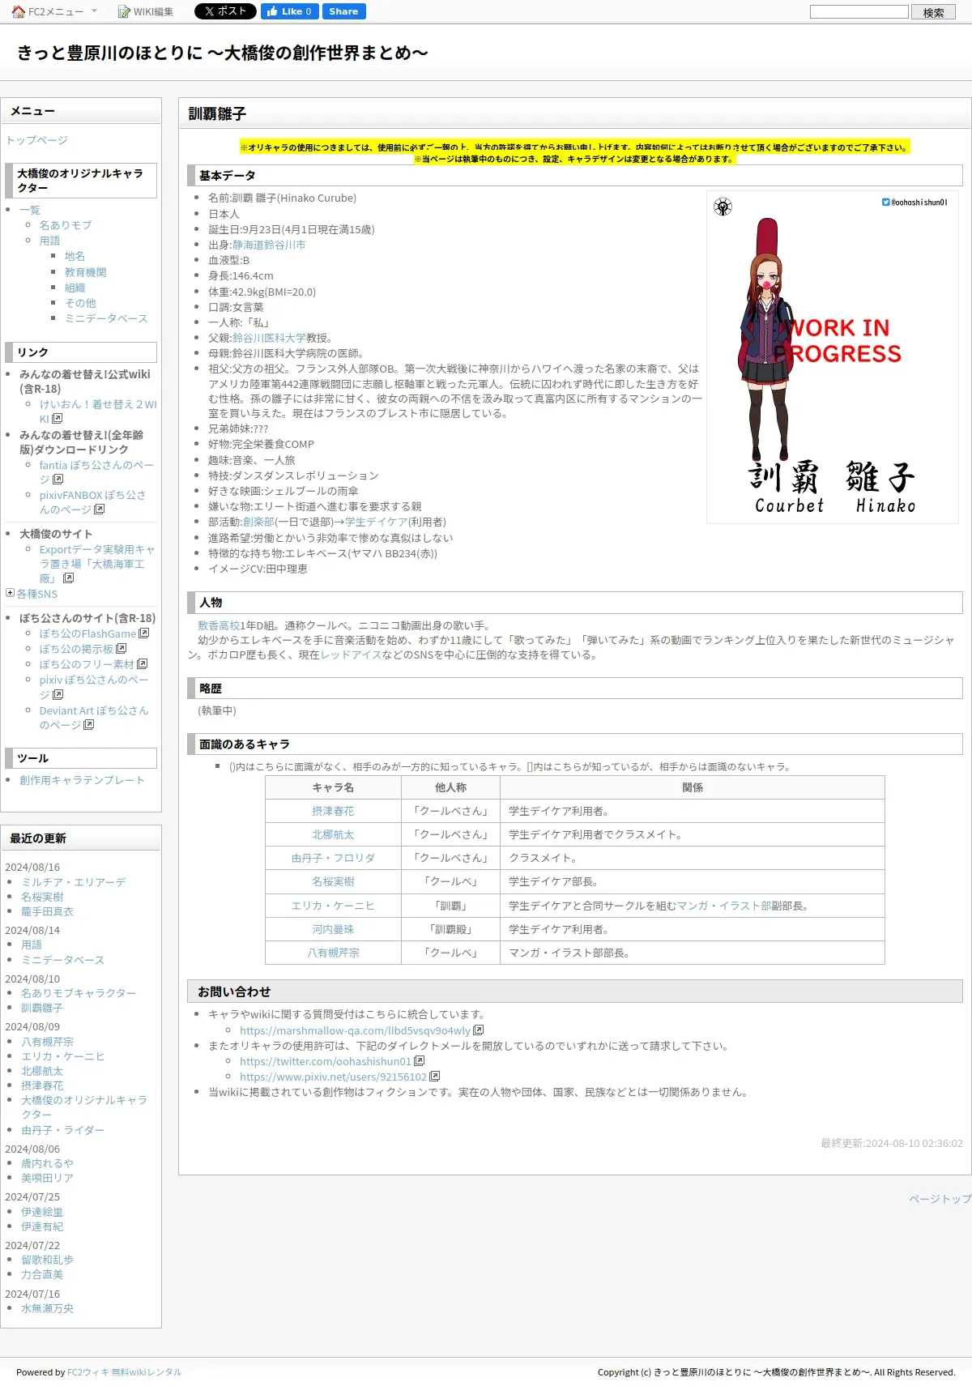
Task: Open 籠手田真衣 in recent updates
Action: click(x=47, y=911)
